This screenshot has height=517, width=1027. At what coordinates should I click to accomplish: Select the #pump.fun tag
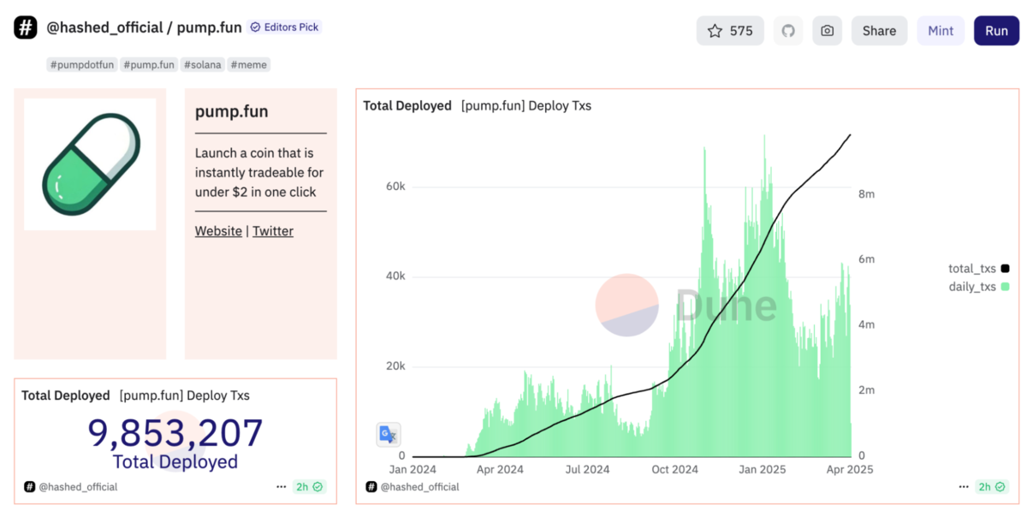149,64
